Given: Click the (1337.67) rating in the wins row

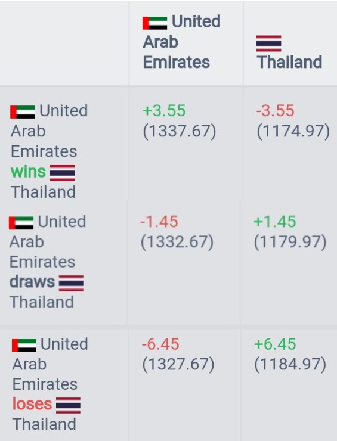Looking at the screenshot, I should click(180, 131).
